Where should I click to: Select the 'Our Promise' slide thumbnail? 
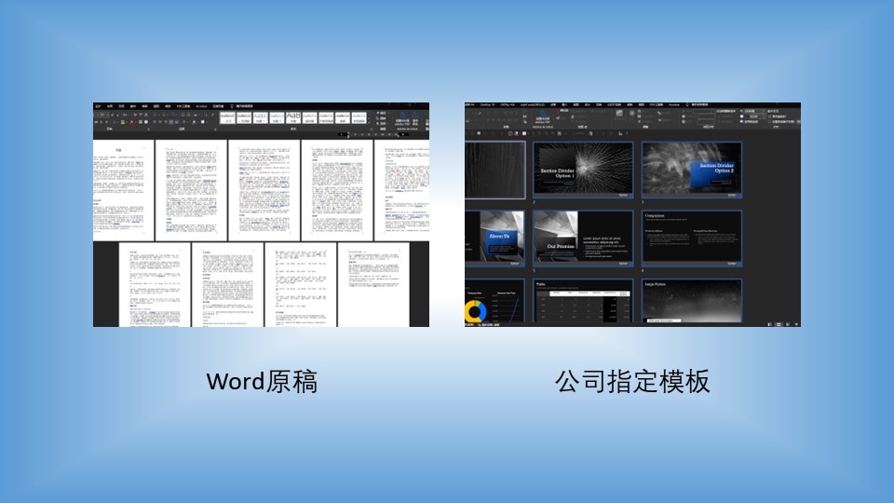tap(583, 238)
